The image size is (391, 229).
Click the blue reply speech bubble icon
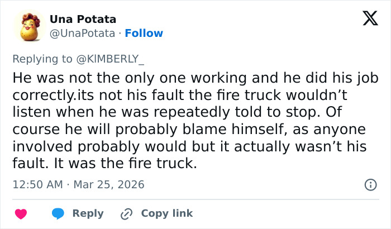pyautogui.click(x=58, y=213)
